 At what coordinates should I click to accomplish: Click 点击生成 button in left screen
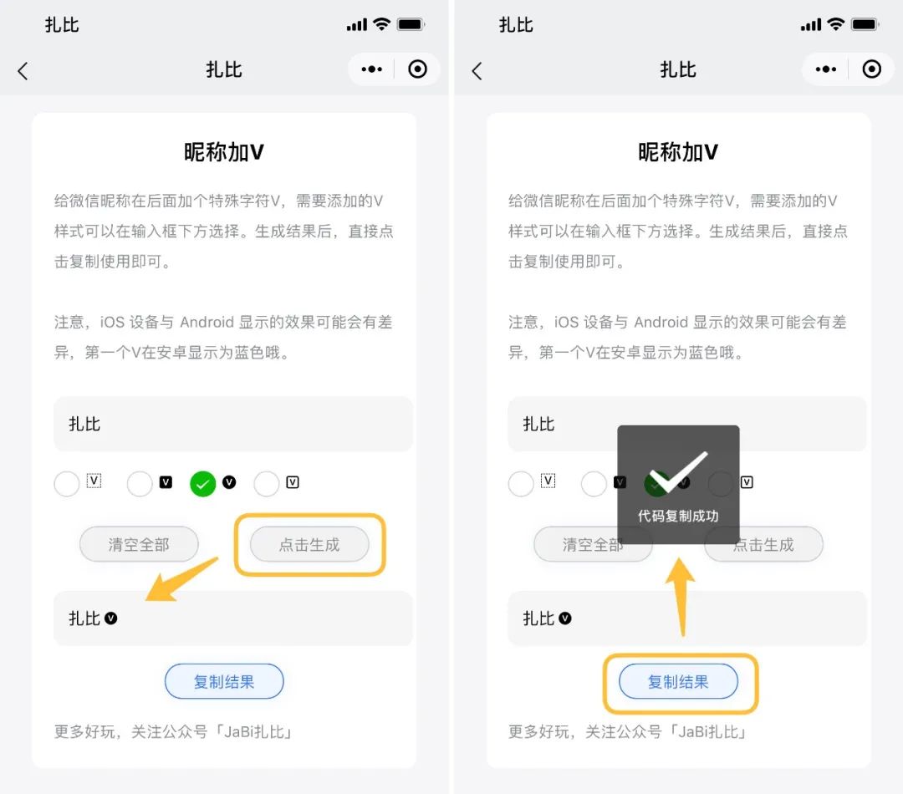click(x=309, y=544)
